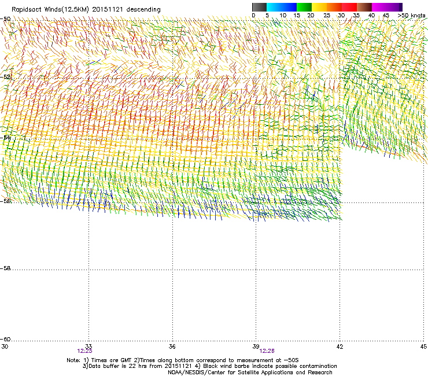Viewport: 428px width, 376px height.
Task: Click the brown 35-40 knots legend segment
Action: coord(364,7)
